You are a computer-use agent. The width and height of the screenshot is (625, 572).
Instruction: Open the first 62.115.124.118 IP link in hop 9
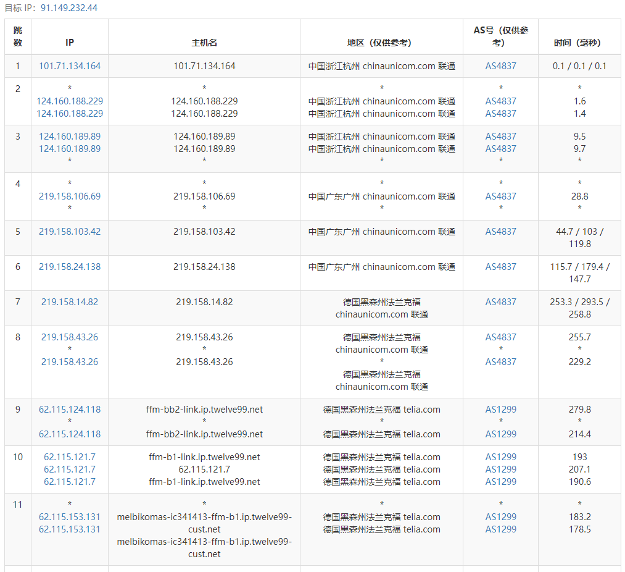tap(70, 409)
